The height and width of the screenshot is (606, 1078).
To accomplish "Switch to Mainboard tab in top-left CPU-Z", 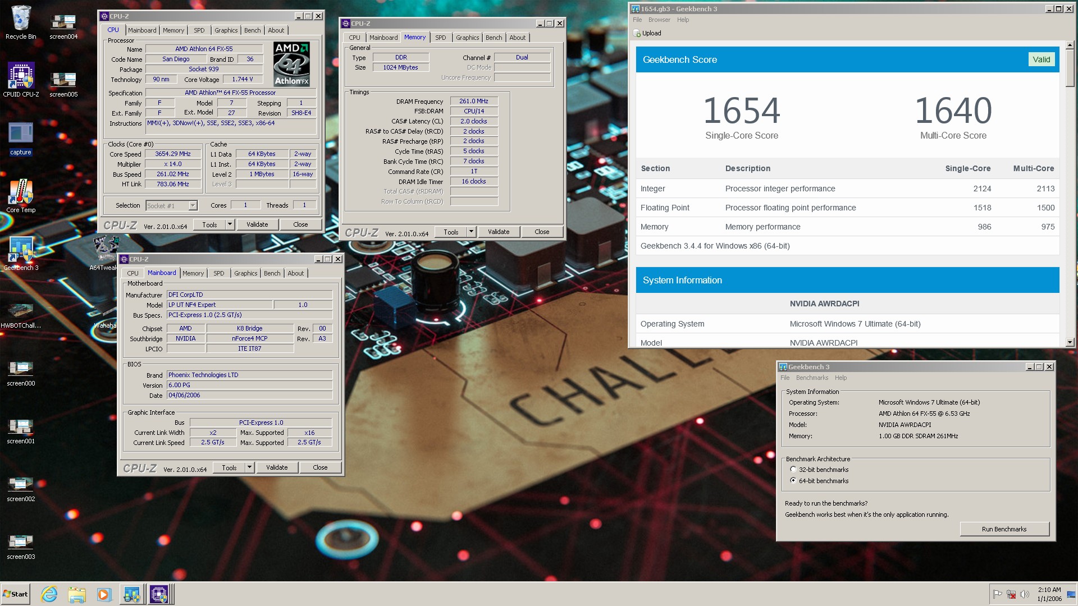I will pyautogui.click(x=142, y=30).
